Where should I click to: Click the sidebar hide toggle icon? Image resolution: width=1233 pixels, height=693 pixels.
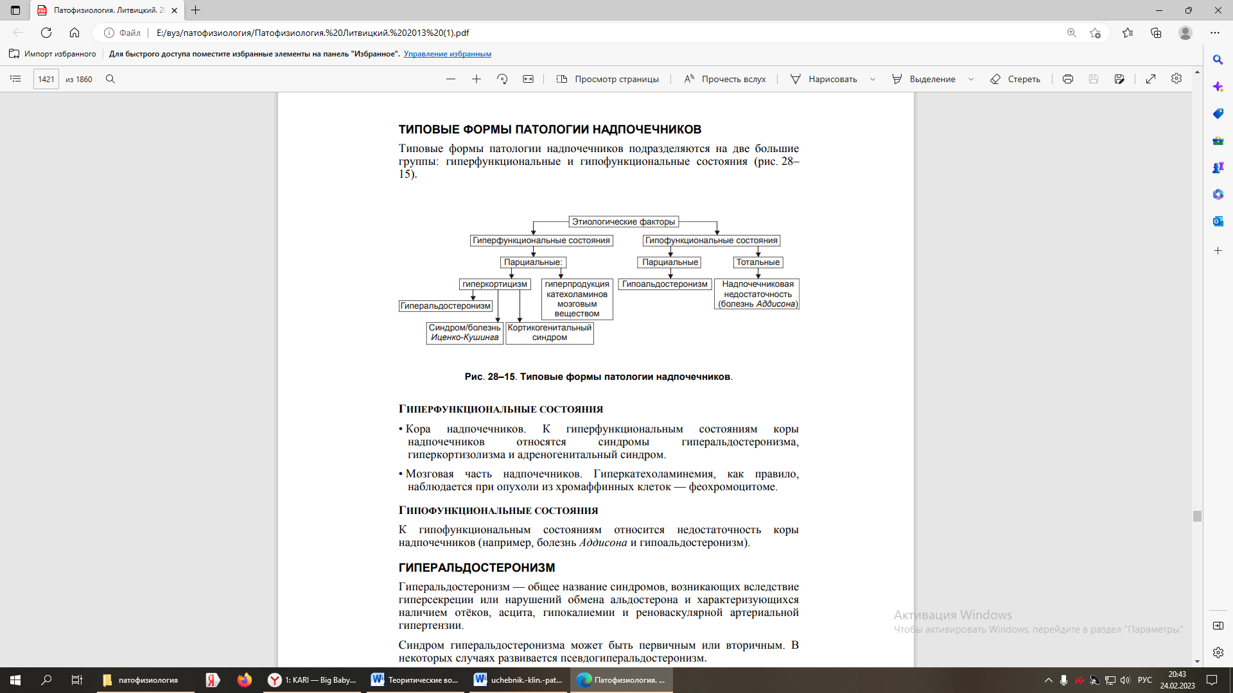point(1218,626)
